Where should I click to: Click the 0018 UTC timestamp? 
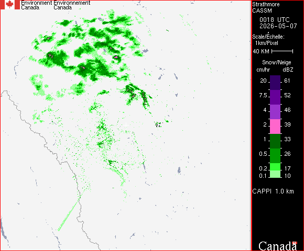pyautogui.click(x=274, y=19)
